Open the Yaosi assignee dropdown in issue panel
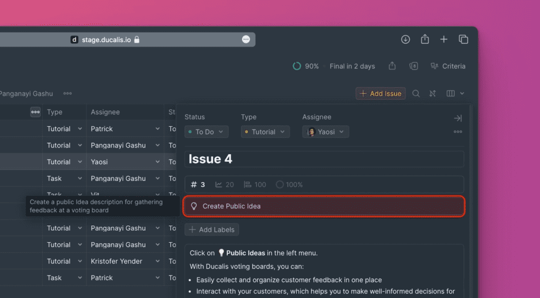540x298 pixels. pyautogui.click(x=325, y=132)
